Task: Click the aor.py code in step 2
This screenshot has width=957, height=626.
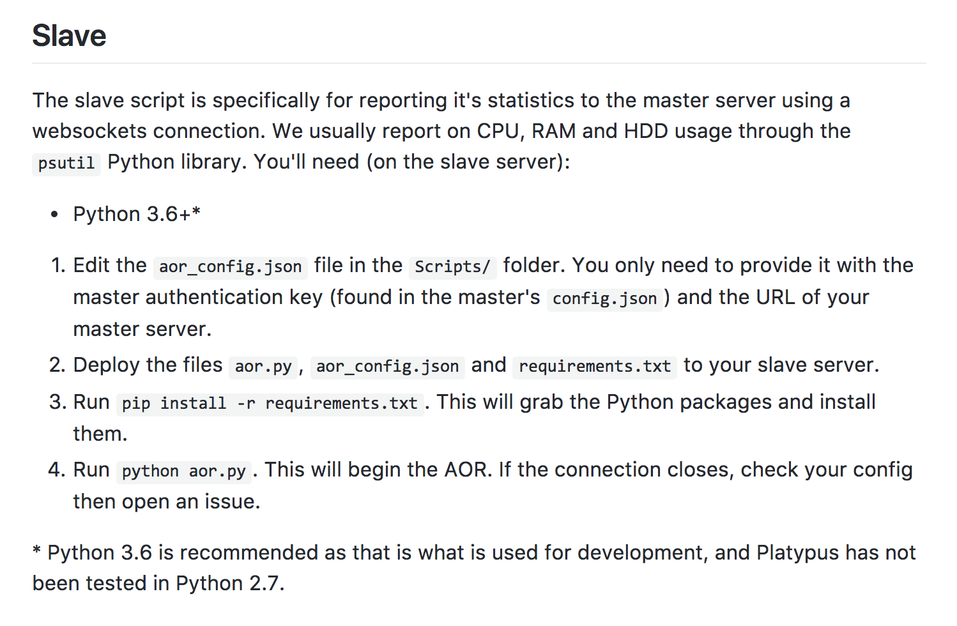Action: 263,366
